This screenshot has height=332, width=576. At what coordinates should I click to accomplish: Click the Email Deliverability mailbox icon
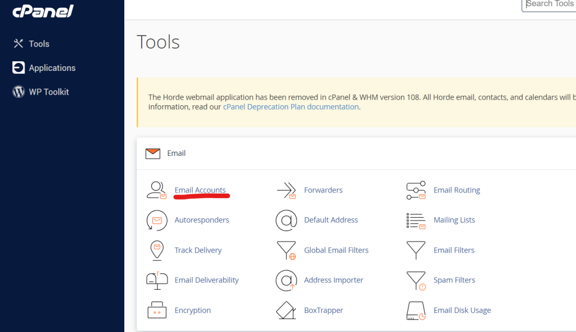pyautogui.click(x=157, y=281)
